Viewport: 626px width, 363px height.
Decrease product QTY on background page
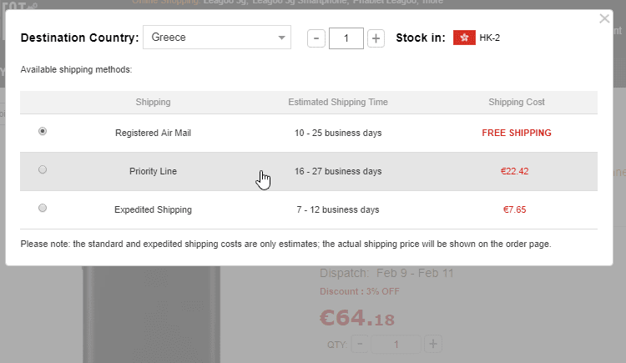click(360, 344)
